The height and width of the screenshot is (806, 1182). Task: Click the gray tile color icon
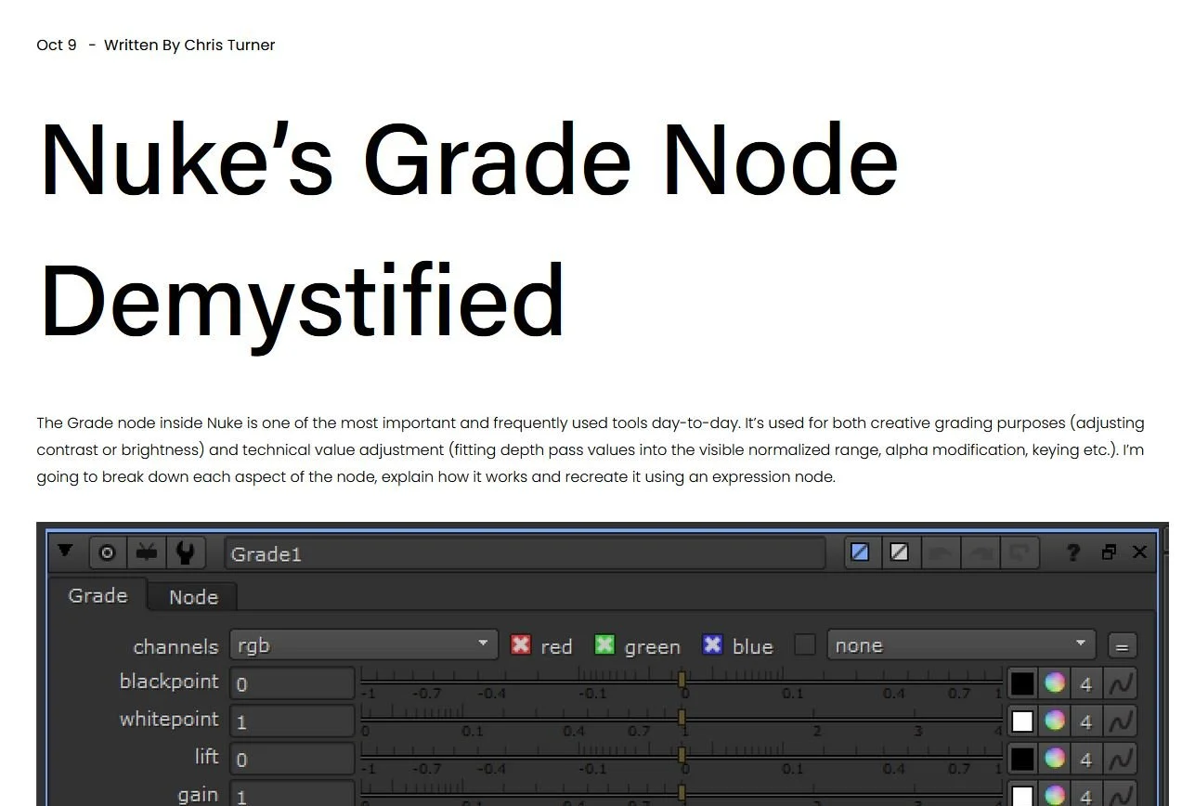click(x=899, y=552)
